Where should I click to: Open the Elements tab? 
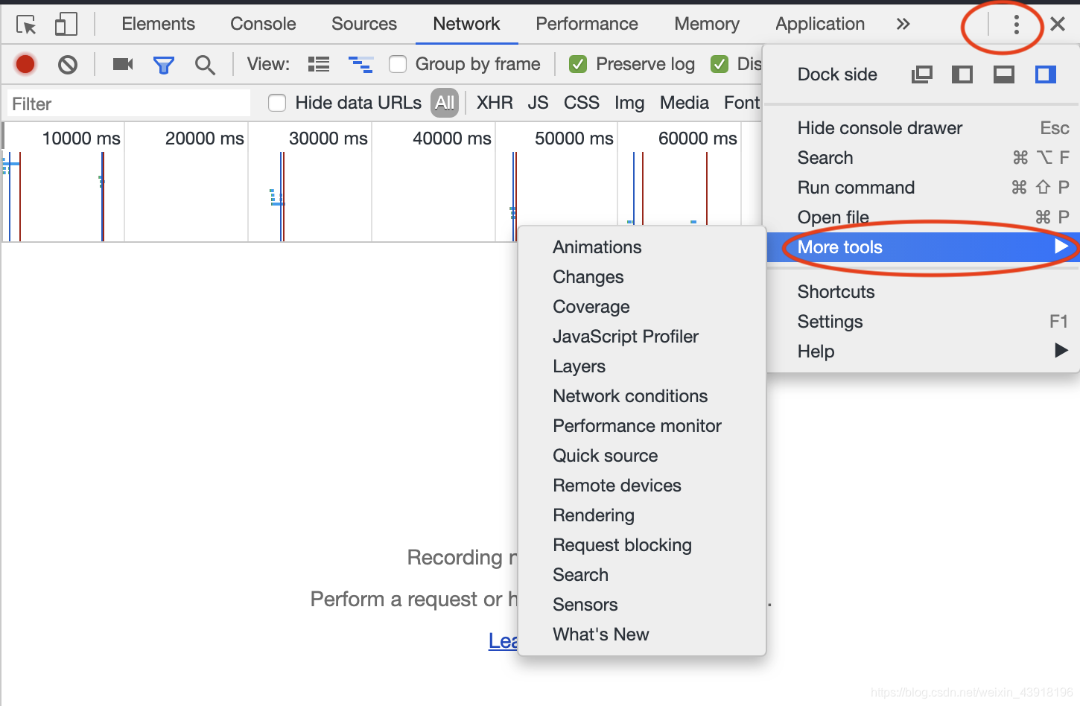[x=159, y=24]
